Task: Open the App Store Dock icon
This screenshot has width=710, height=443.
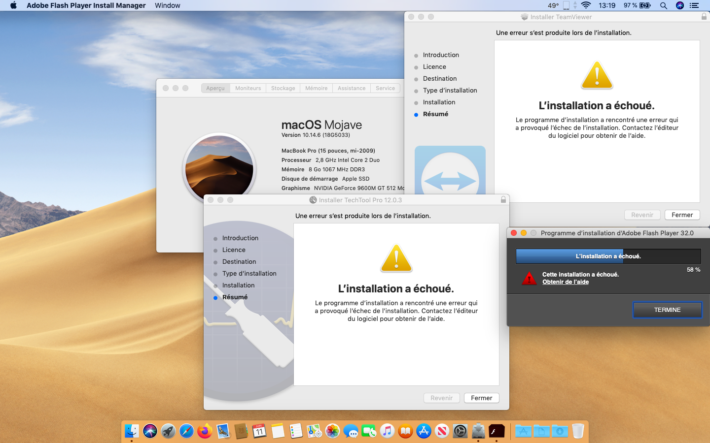Action: point(424,431)
